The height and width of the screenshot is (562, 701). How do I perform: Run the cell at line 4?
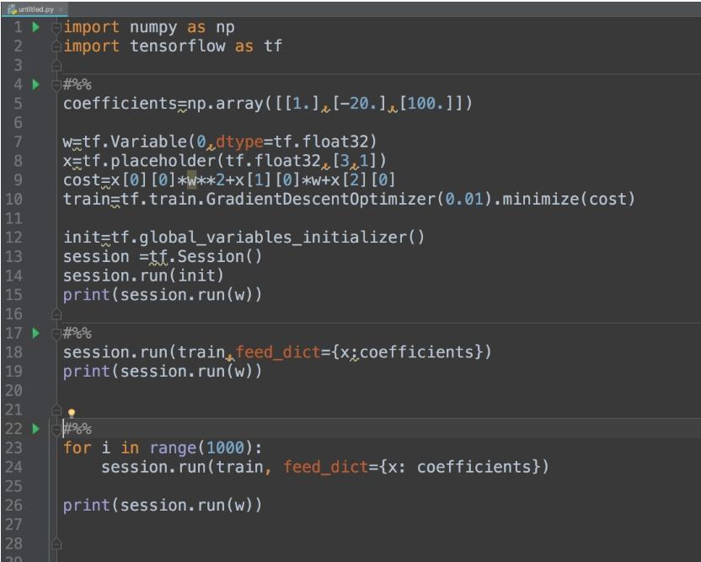click(35, 84)
